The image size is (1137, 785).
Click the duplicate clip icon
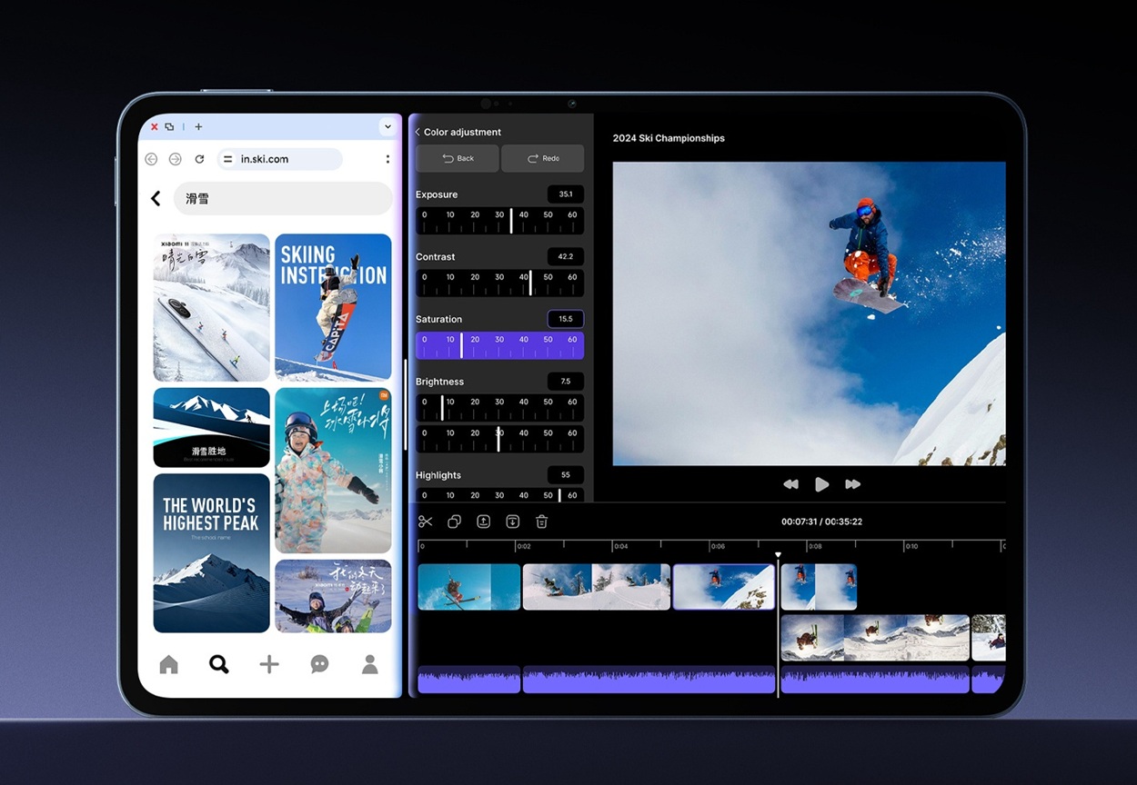[454, 522]
